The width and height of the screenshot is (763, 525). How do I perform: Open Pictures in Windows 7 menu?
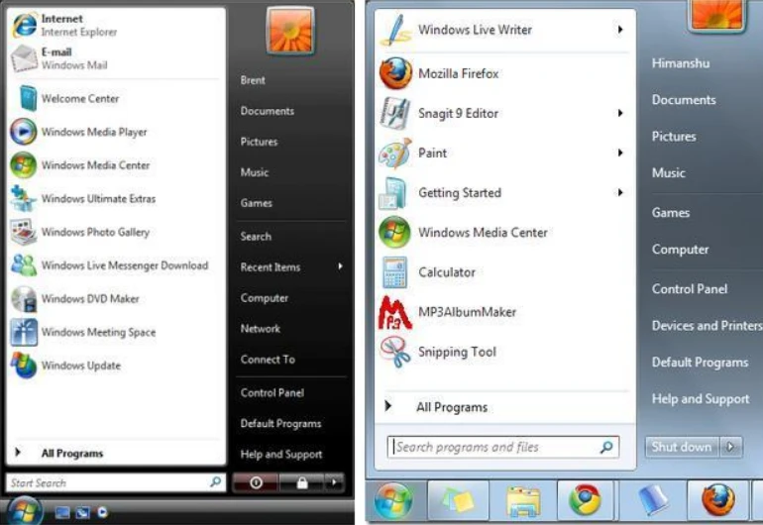click(674, 137)
